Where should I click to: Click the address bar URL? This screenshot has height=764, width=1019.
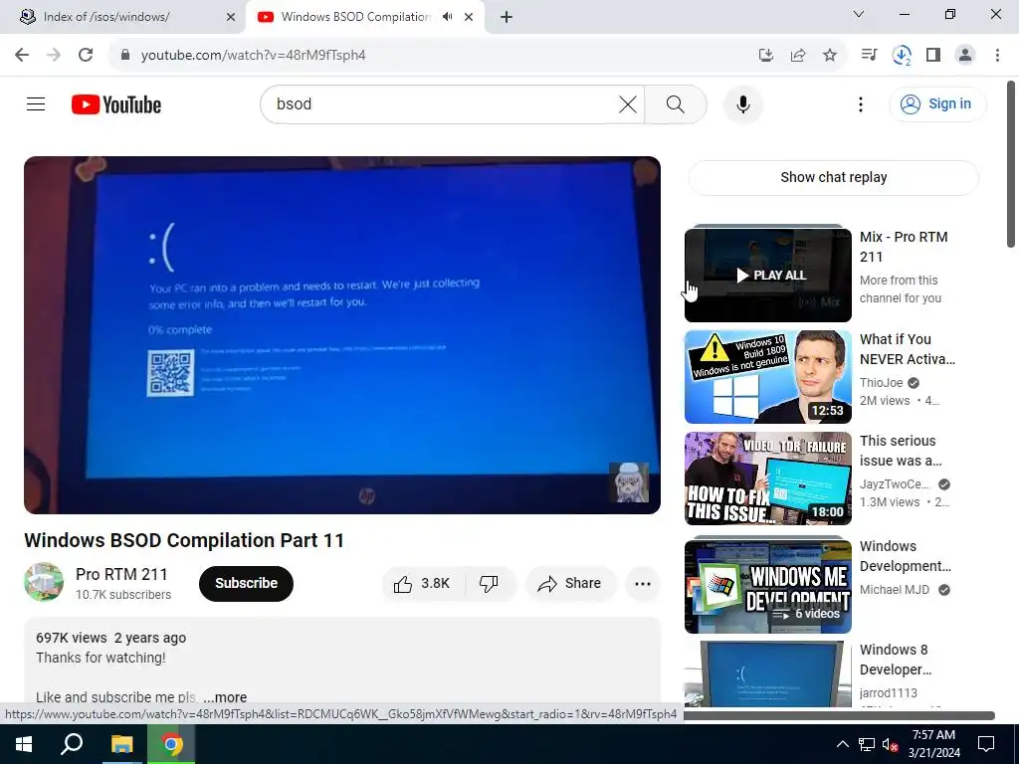(x=253, y=56)
